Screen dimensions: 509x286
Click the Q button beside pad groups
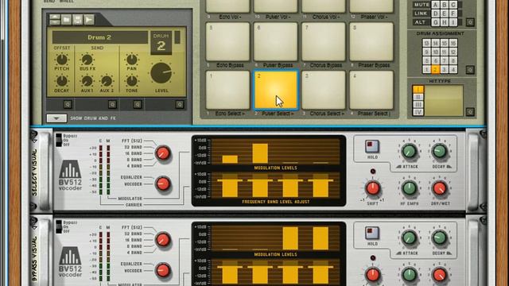click(470, 22)
